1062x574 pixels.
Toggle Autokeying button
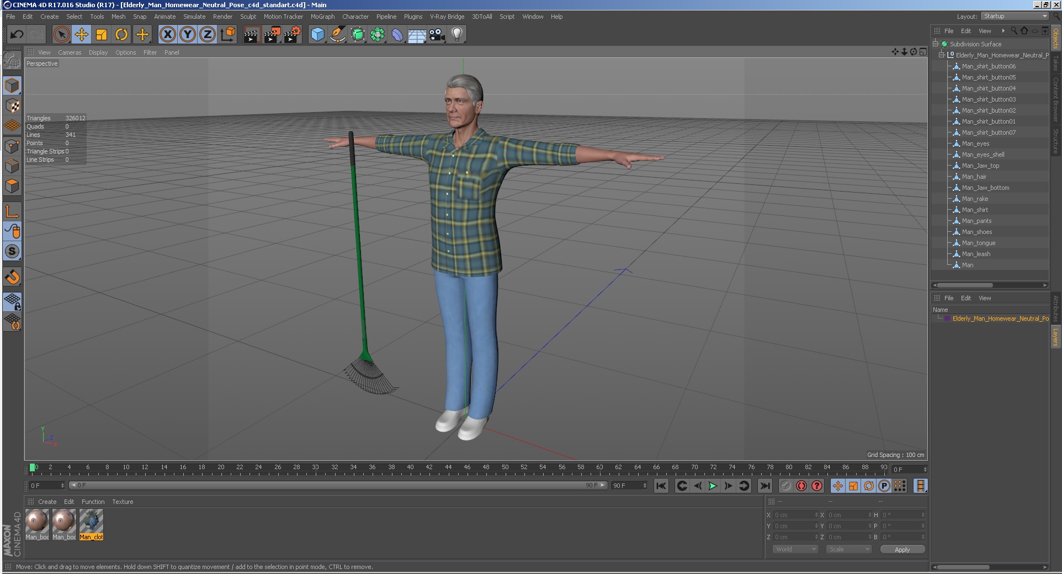pyautogui.click(x=801, y=486)
